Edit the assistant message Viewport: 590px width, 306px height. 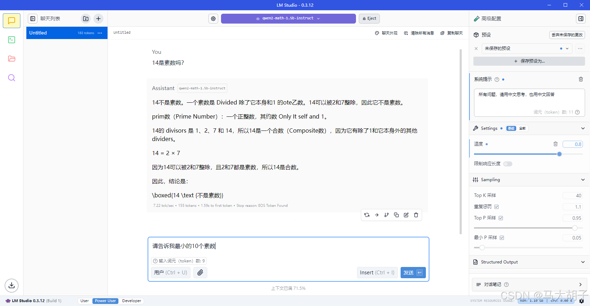[406, 215]
